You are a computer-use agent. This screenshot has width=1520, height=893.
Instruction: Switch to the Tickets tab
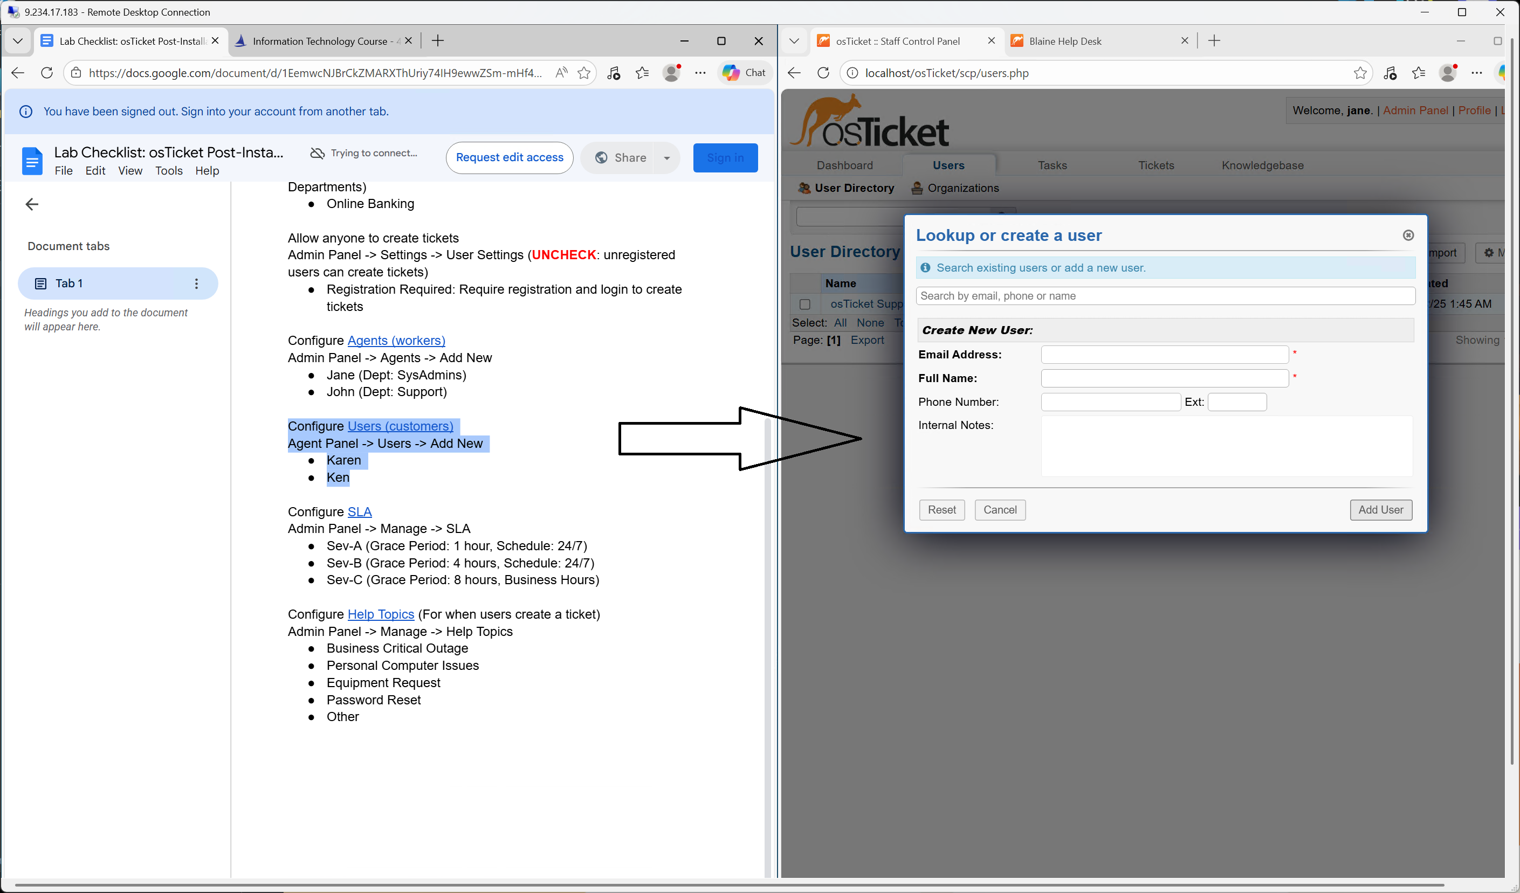[1156, 165]
